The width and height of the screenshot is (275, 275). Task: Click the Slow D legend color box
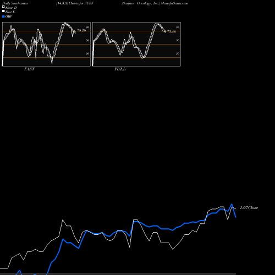click(x=3, y=7)
